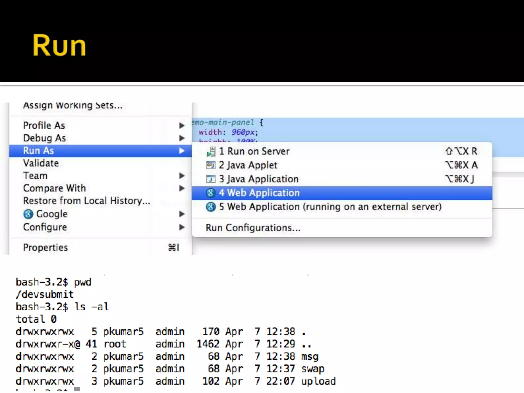
Task: Click the Google menu item icon
Action: [28, 214]
